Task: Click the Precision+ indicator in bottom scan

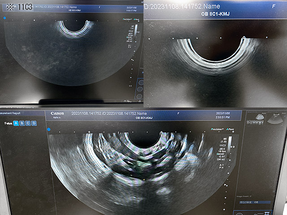Action: pos(217,129)
